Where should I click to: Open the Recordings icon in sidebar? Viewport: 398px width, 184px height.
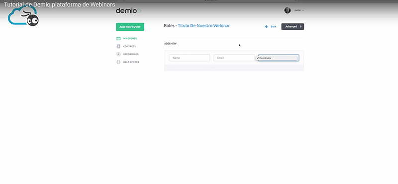coord(118,54)
